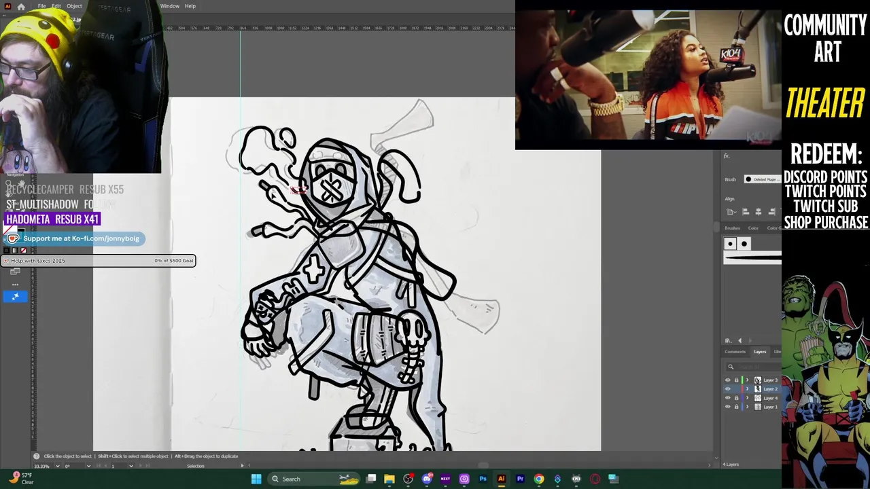Click the horizontal align center icon
Image resolution: width=870 pixels, height=489 pixels.
click(759, 212)
